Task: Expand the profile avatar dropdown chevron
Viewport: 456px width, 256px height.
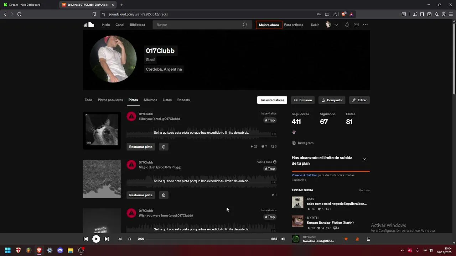Action: pyautogui.click(x=336, y=25)
